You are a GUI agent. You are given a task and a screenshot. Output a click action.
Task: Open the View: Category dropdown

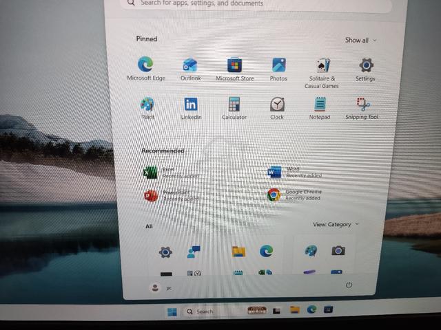[x=336, y=224]
